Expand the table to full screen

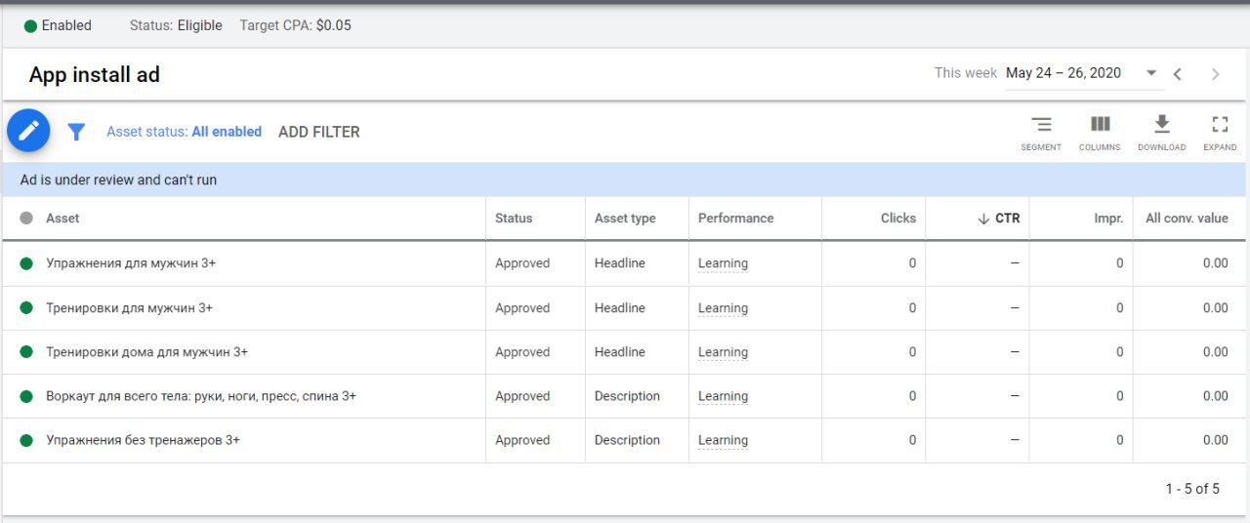[1220, 133]
